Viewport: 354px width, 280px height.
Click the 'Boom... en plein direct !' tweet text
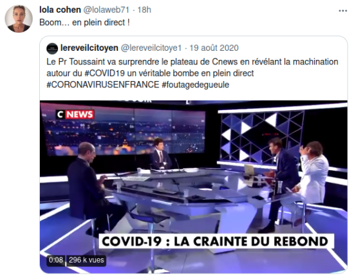(x=85, y=23)
